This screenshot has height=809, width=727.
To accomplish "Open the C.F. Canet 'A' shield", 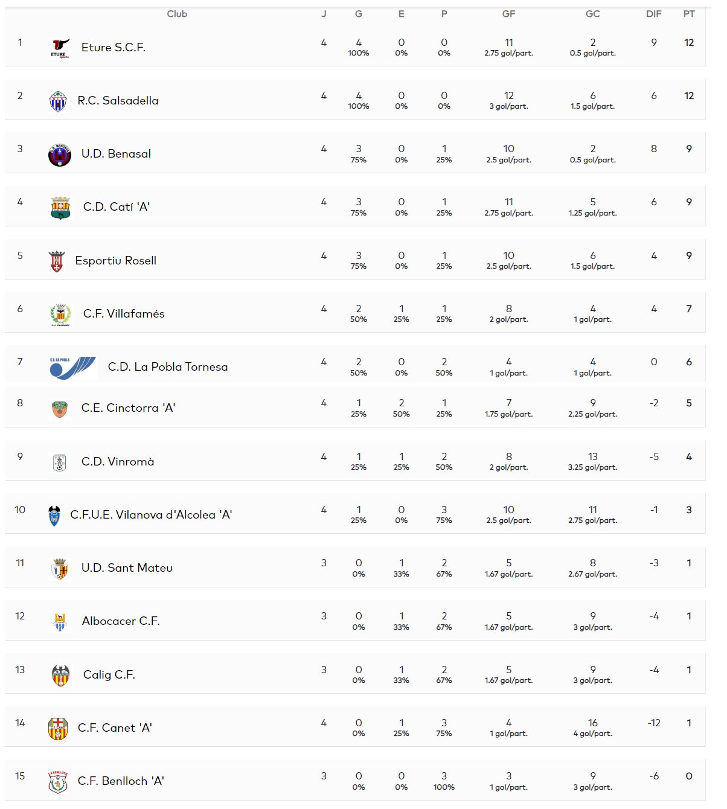I will [58, 729].
